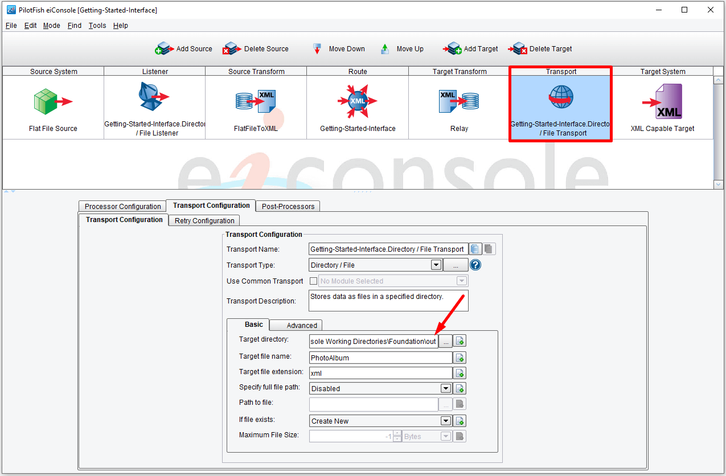Screen dimensions: 726x476
Task: Click the Add Source toolbar button
Action: tap(183, 49)
